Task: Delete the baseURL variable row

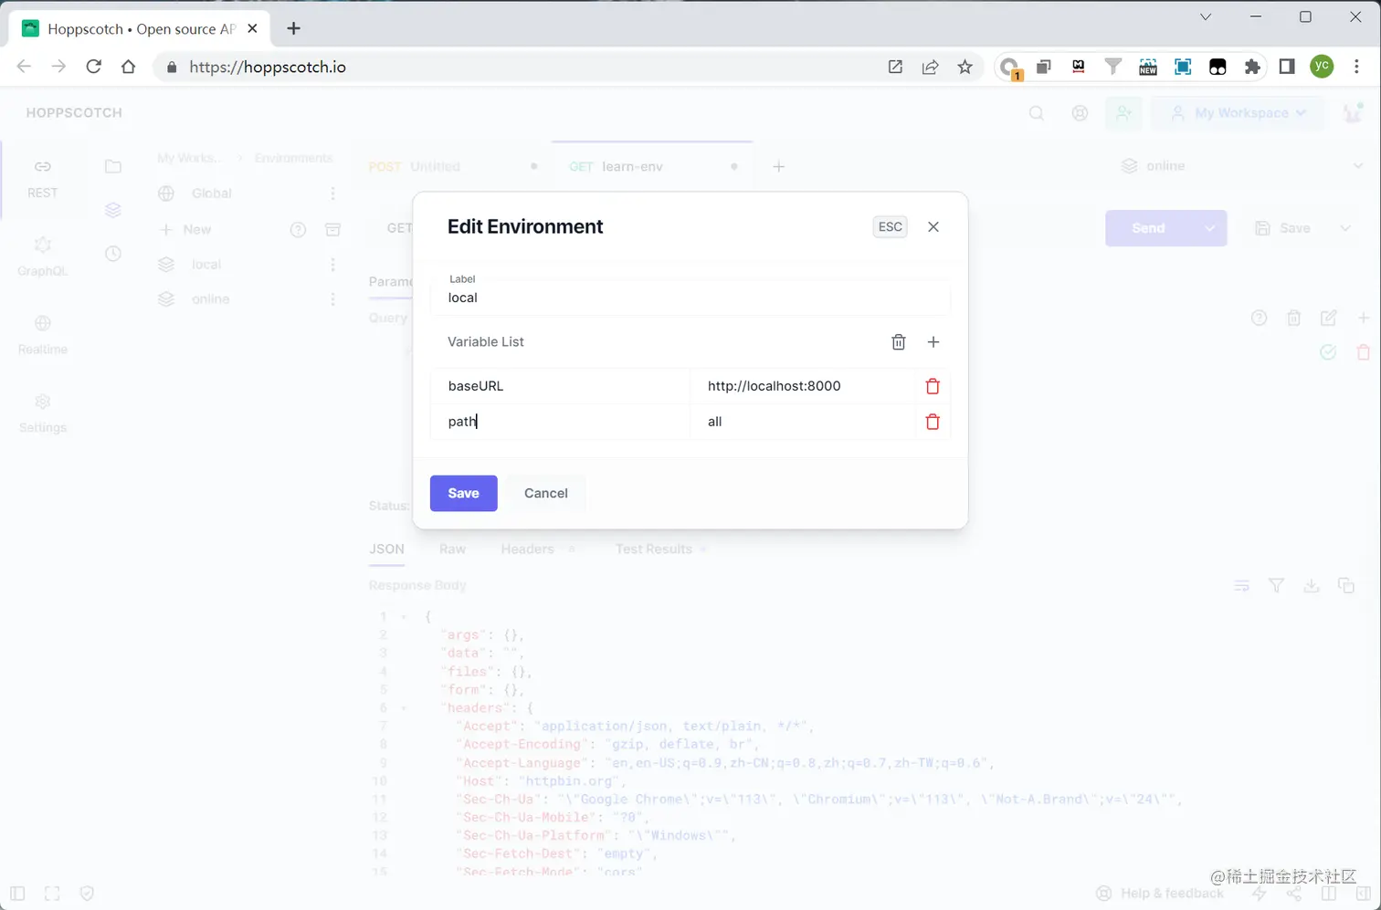Action: 933,386
